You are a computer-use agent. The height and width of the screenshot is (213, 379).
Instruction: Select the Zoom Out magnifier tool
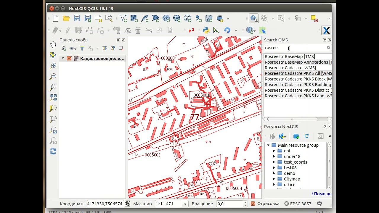pyautogui.click(x=53, y=76)
